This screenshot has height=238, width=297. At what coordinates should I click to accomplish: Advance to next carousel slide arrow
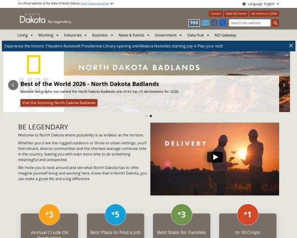tap(284, 85)
